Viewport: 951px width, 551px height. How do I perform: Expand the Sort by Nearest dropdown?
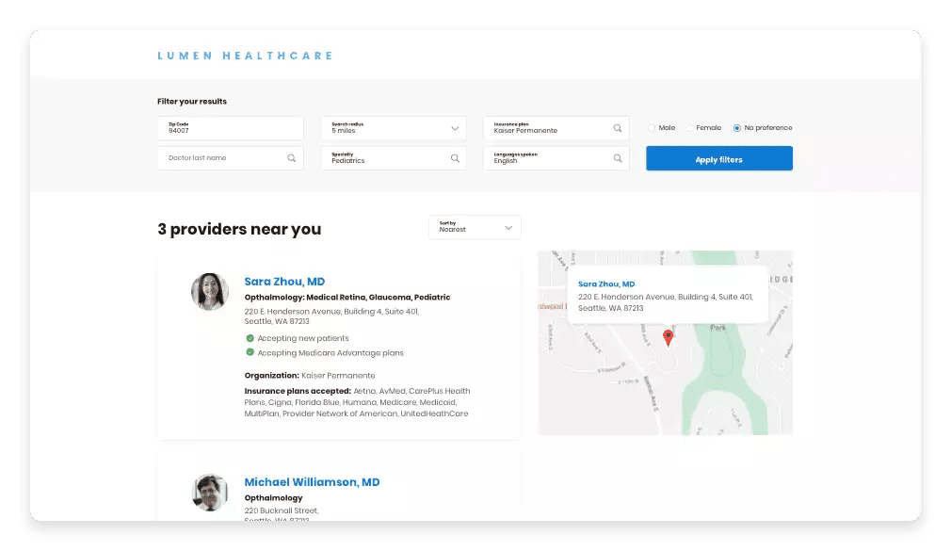tap(475, 227)
